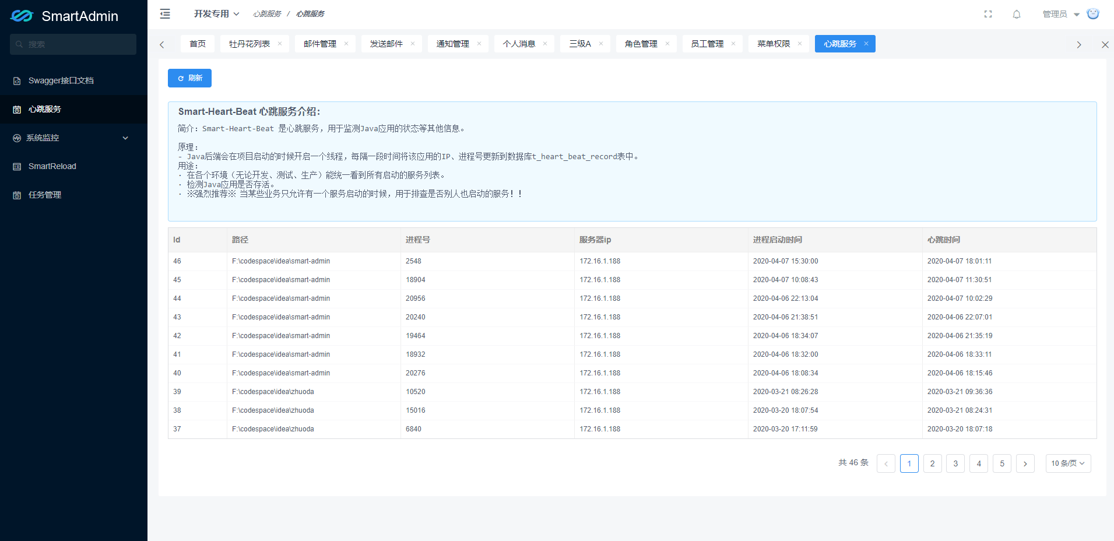Click the 心跳服务 sidebar icon
This screenshot has width=1114, height=541.
point(17,110)
